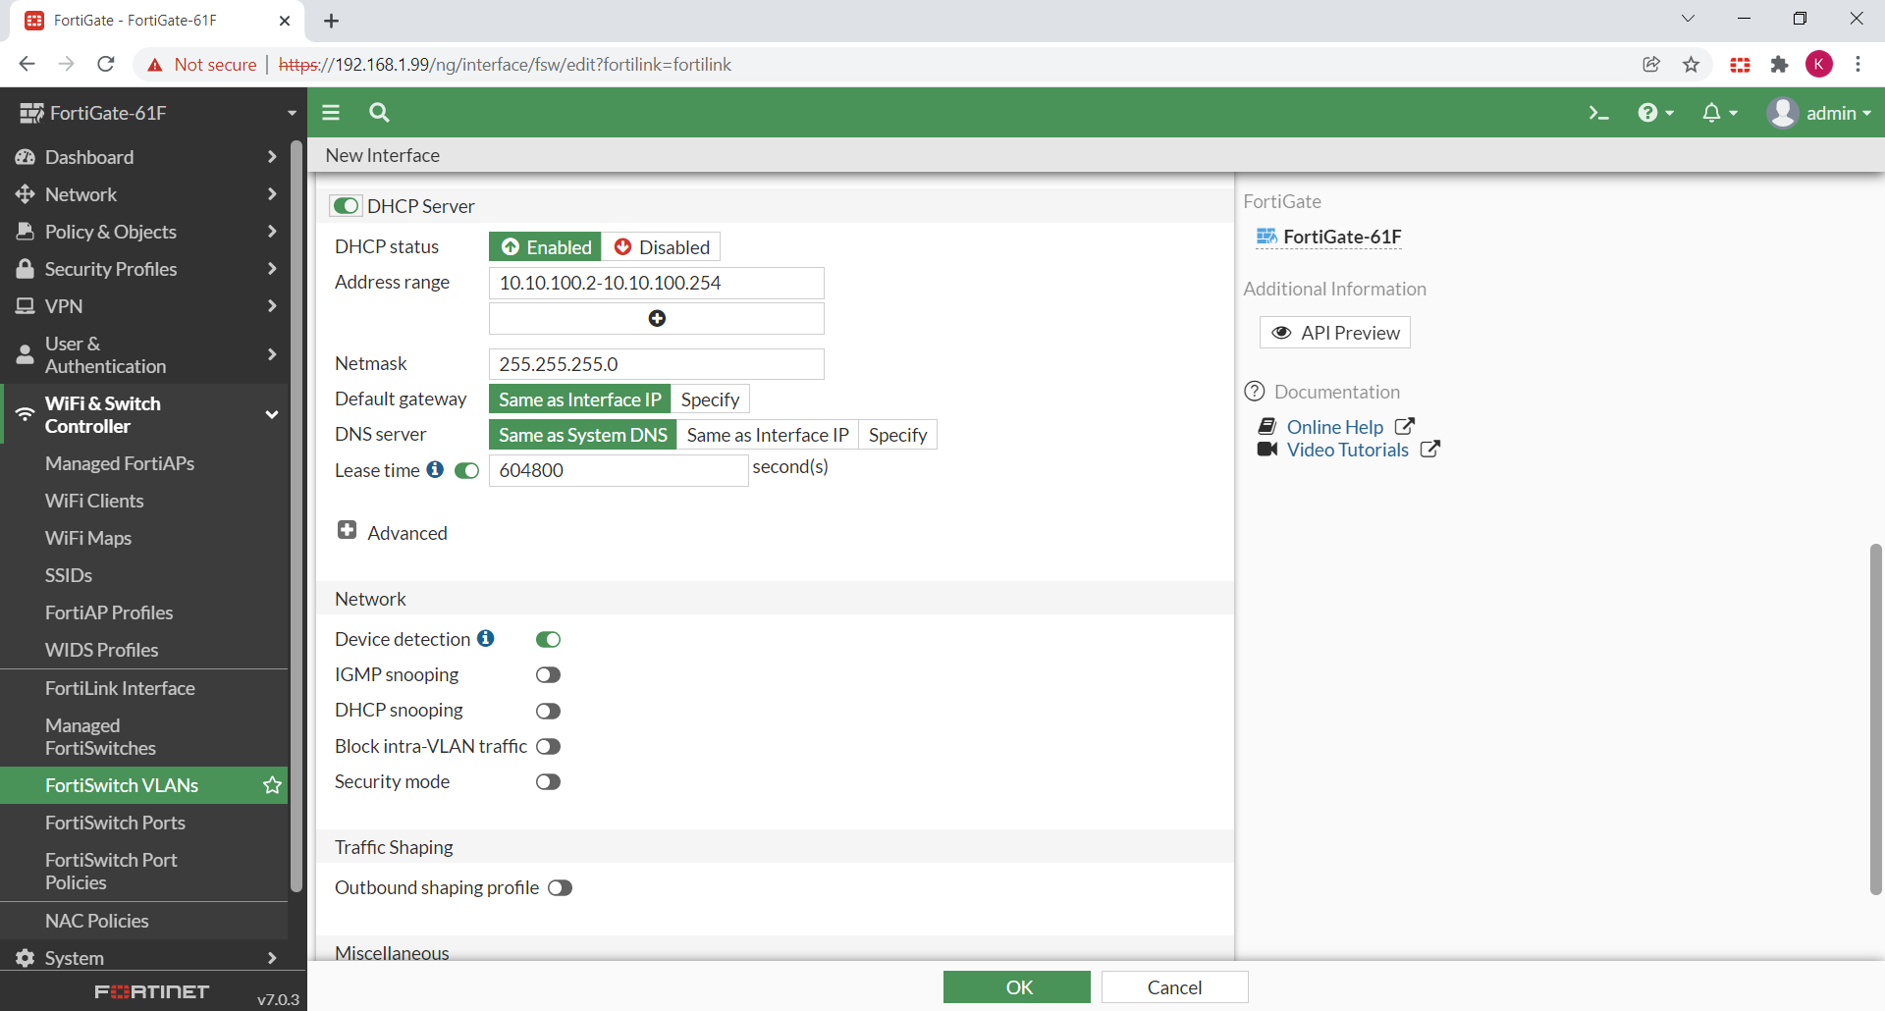This screenshot has height=1011, width=1885.
Task: Expand the Network sidebar menu
Action: [81, 193]
